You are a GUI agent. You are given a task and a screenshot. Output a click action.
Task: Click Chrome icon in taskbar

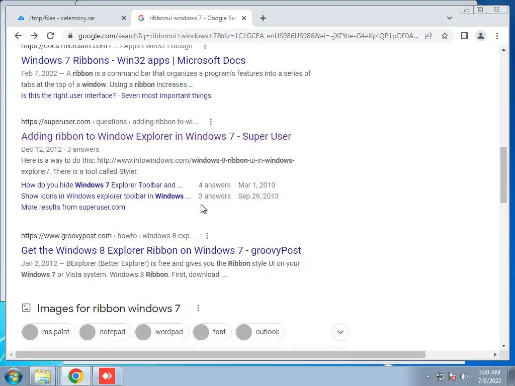coord(75,376)
